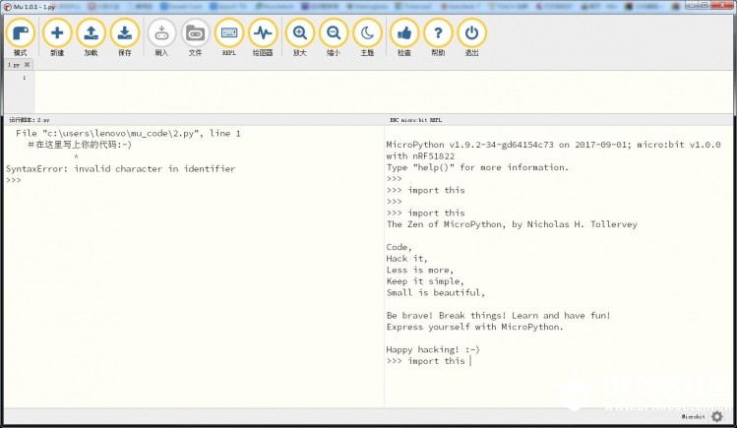737x428 pixels.
Task: Click the '#在这里写上你的代码:-)' comment line
Action: [x=80, y=145]
